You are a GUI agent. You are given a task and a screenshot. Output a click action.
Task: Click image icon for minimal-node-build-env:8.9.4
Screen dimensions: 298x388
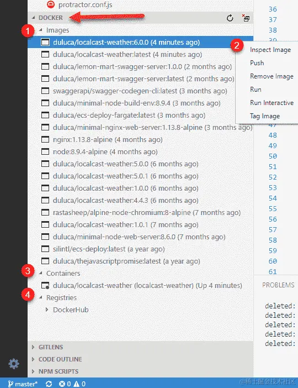coord(45,103)
